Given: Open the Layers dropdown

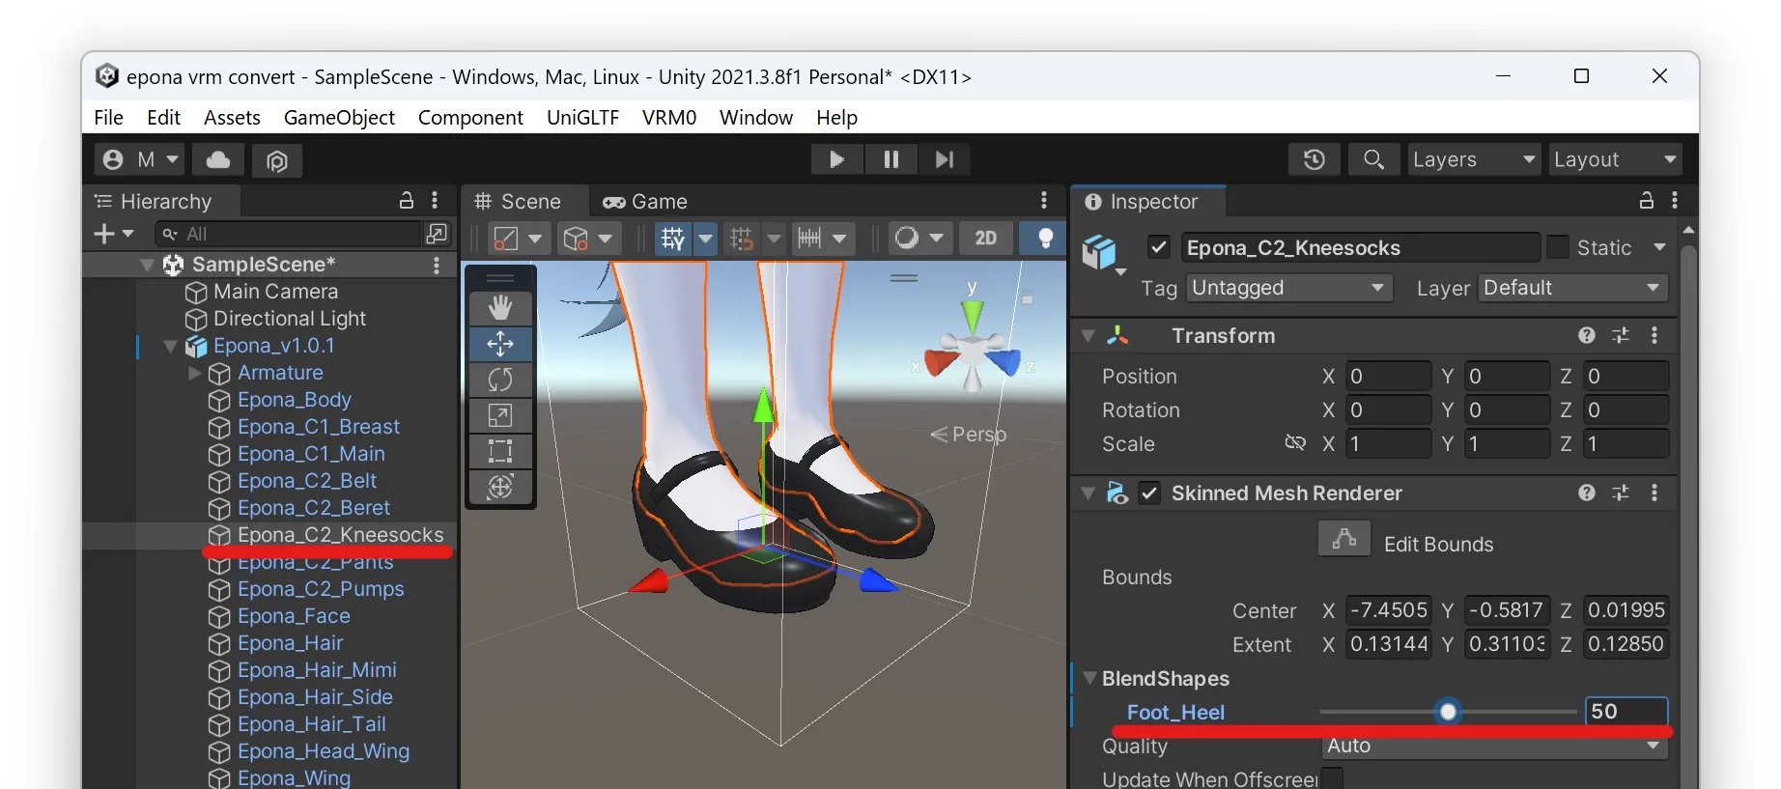Looking at the screenshot, I should (1474, 159).
